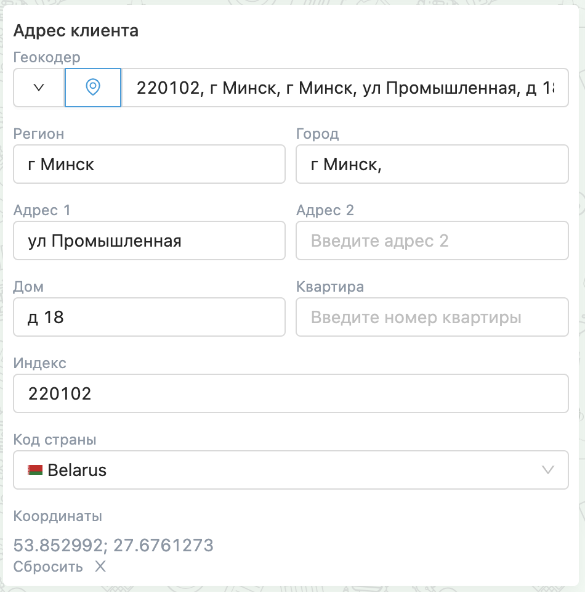The height and width of the screenshot is (592, 585).
Task: Click the geocoder map pin icon
Action: click(93, 88)
